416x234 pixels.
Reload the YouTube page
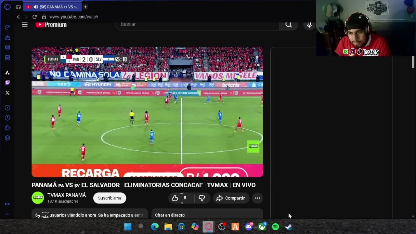click(34, 17)
